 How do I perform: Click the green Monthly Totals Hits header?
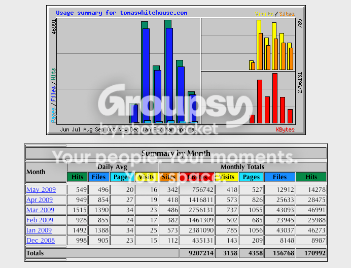tap(311, 177)
